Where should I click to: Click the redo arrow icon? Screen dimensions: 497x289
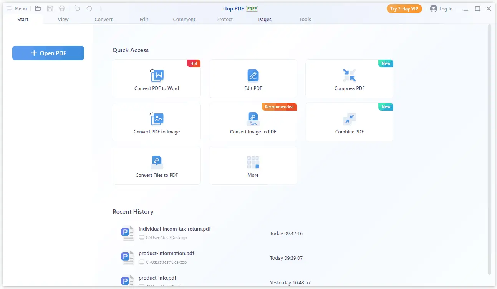(x=89, y=8)
